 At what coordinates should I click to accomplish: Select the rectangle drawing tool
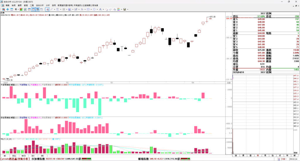88,9
